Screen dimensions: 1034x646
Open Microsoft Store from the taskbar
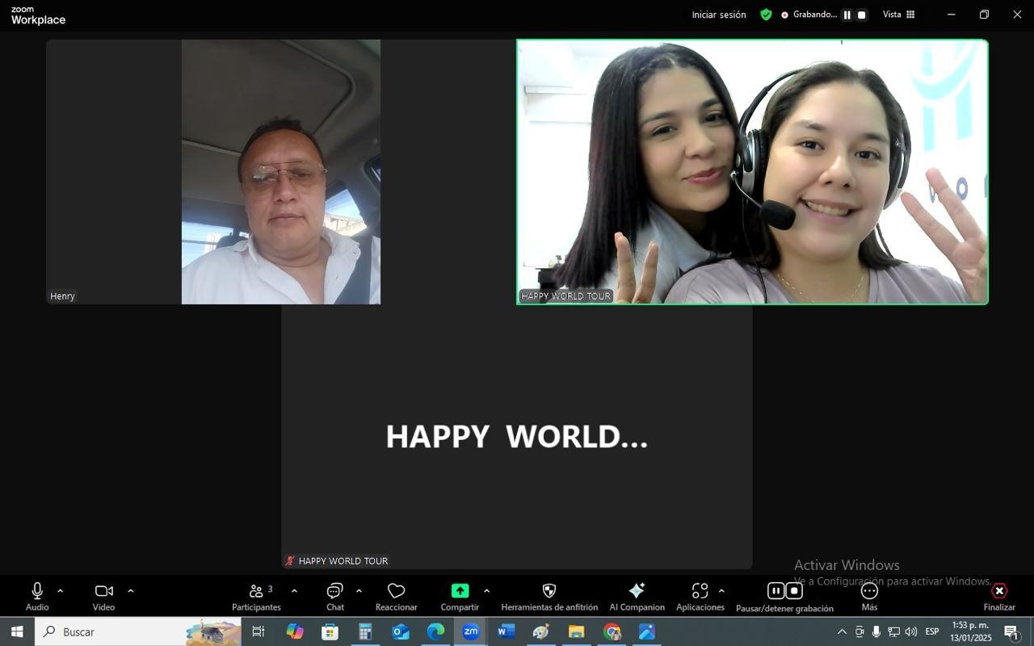click(330, 631)
